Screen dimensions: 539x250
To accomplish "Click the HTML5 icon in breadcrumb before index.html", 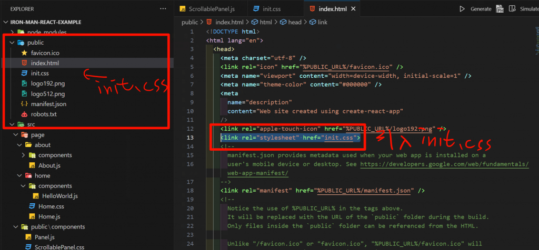I will pyautogui.click(x=208, y=22).
